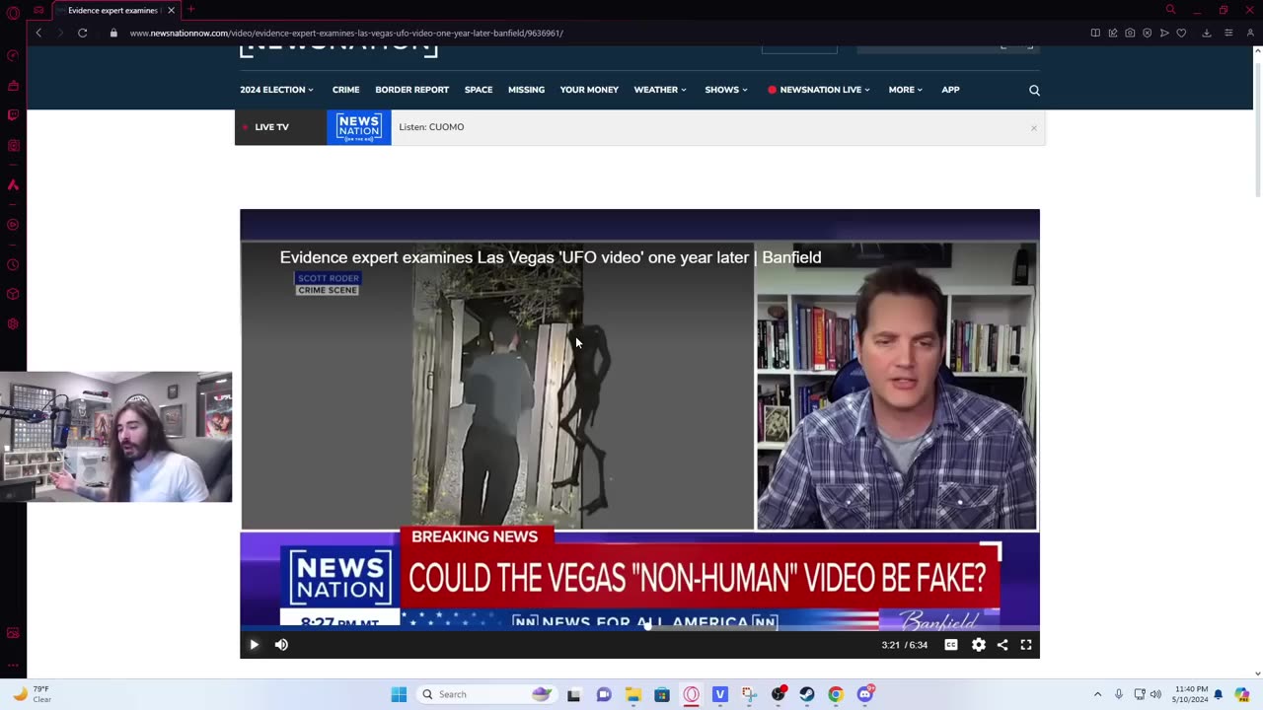Image resolution: width=1263 pixels, height=710 pixels.
Task: Click the share page toolbar icon
Action: [1113, 33]
